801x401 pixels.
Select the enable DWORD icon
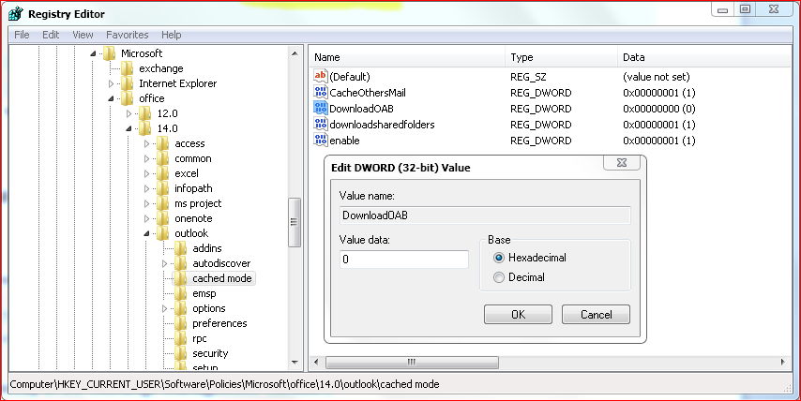click(320, 140)
